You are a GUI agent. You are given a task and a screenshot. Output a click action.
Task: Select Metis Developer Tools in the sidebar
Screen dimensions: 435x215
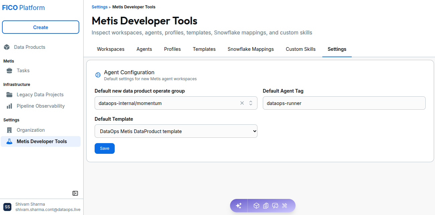tap(40, 141)
